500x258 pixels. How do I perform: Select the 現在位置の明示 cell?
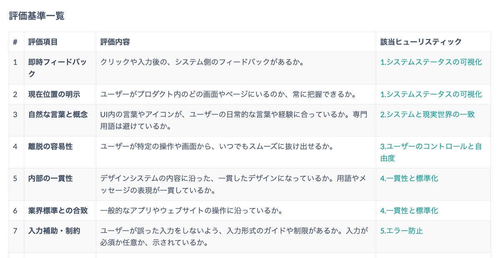coord(60,94)
